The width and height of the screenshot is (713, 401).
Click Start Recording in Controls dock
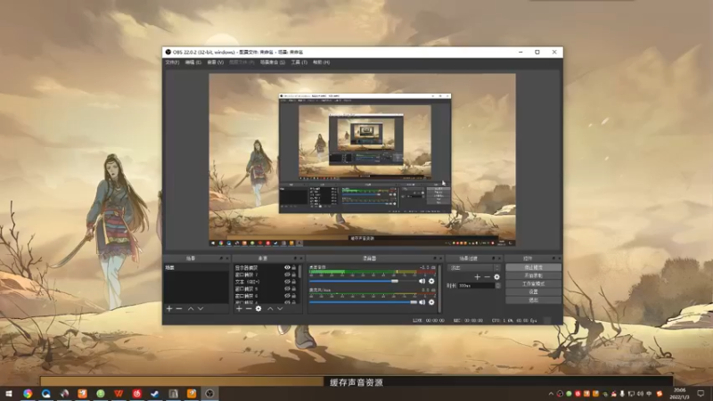click(x=533, y=276)
